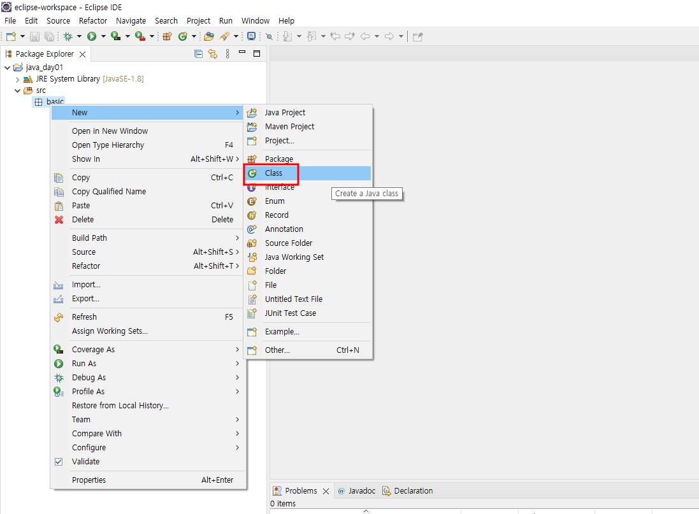Open Package Explorer View Menu dots

click(x=227, y=54)
